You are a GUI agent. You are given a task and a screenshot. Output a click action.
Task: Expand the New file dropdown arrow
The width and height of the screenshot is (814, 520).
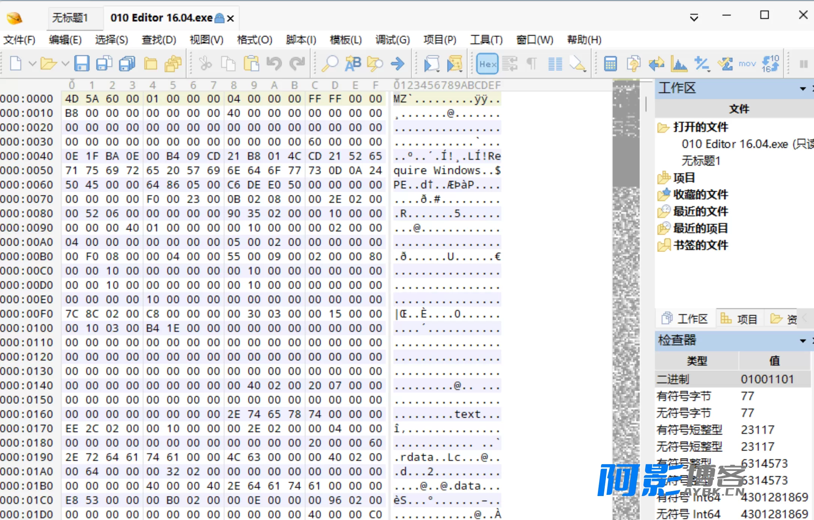pyautogui.click(x=33, y=64)
